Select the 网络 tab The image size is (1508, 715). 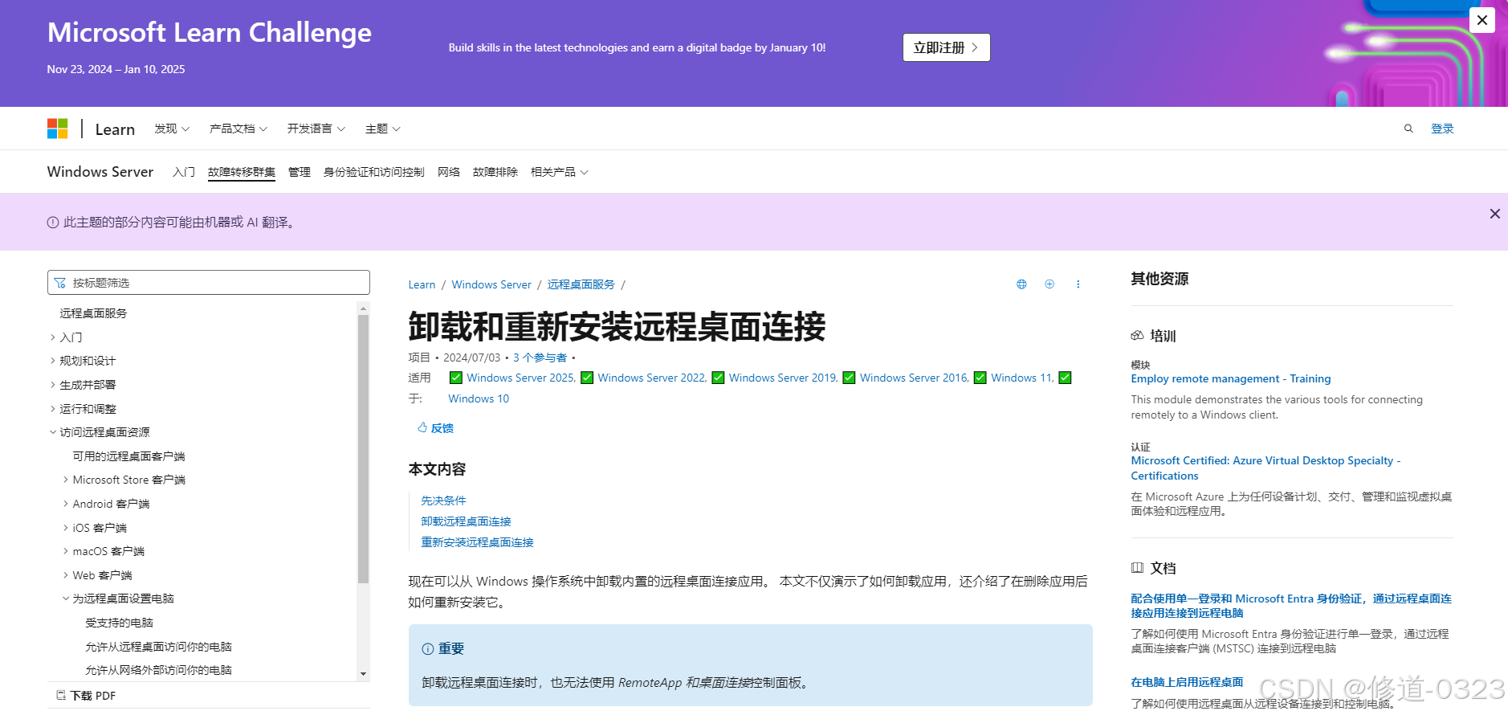(x=449, y=172)
